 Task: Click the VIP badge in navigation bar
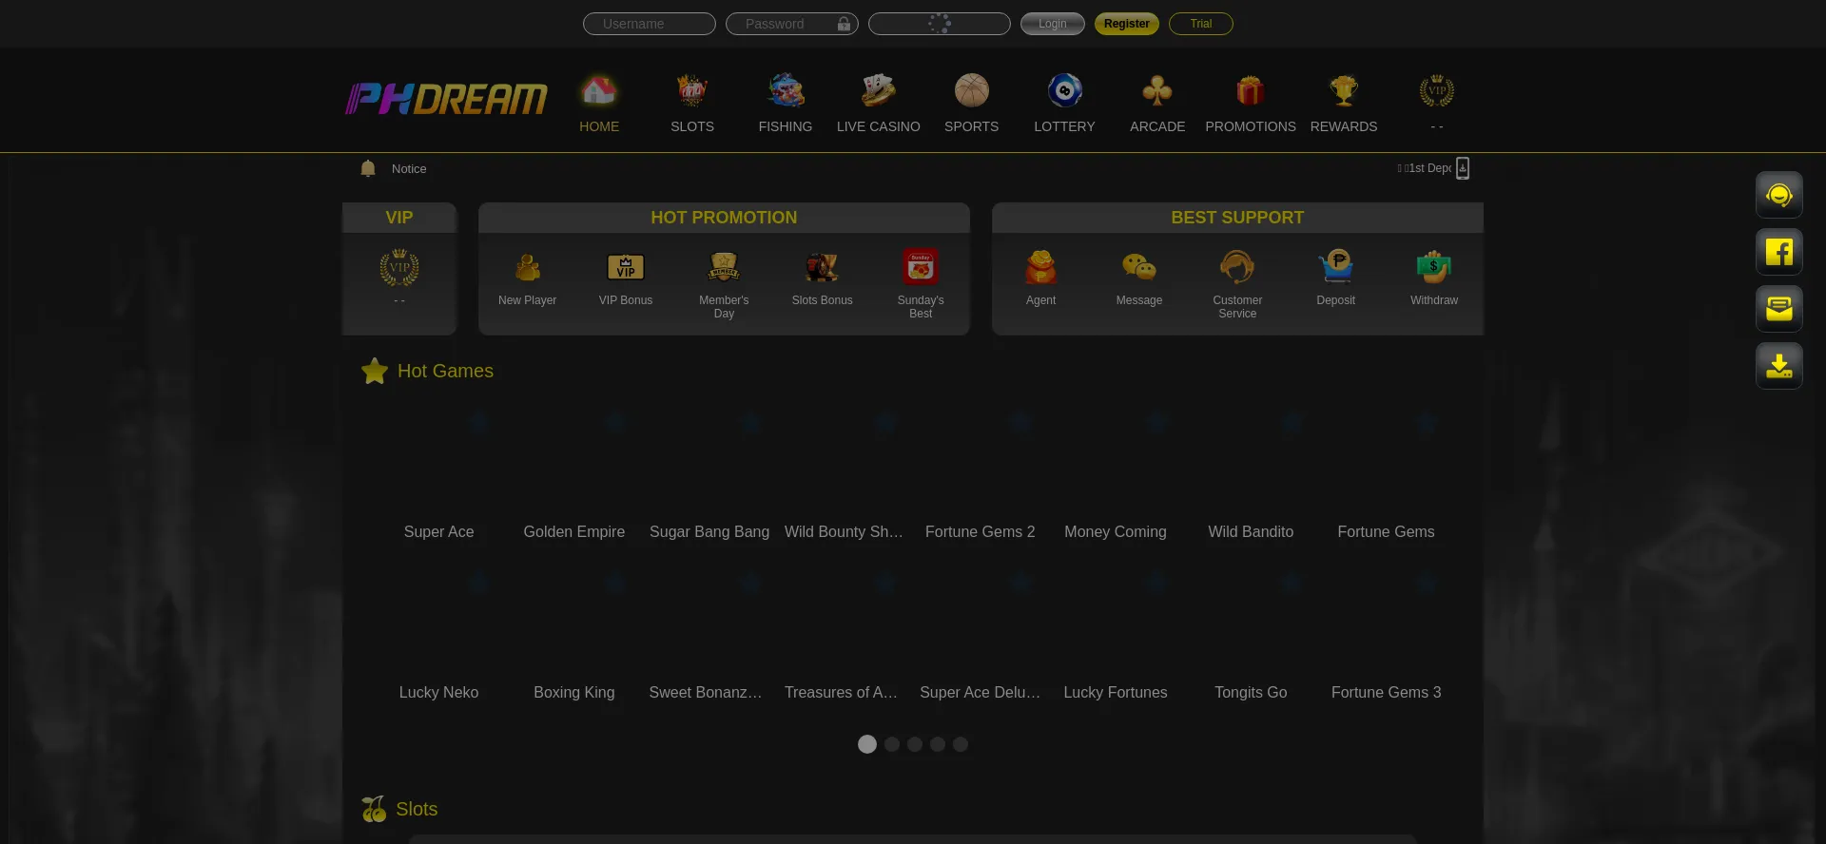pyautogui.click(x=1437, y=91)
